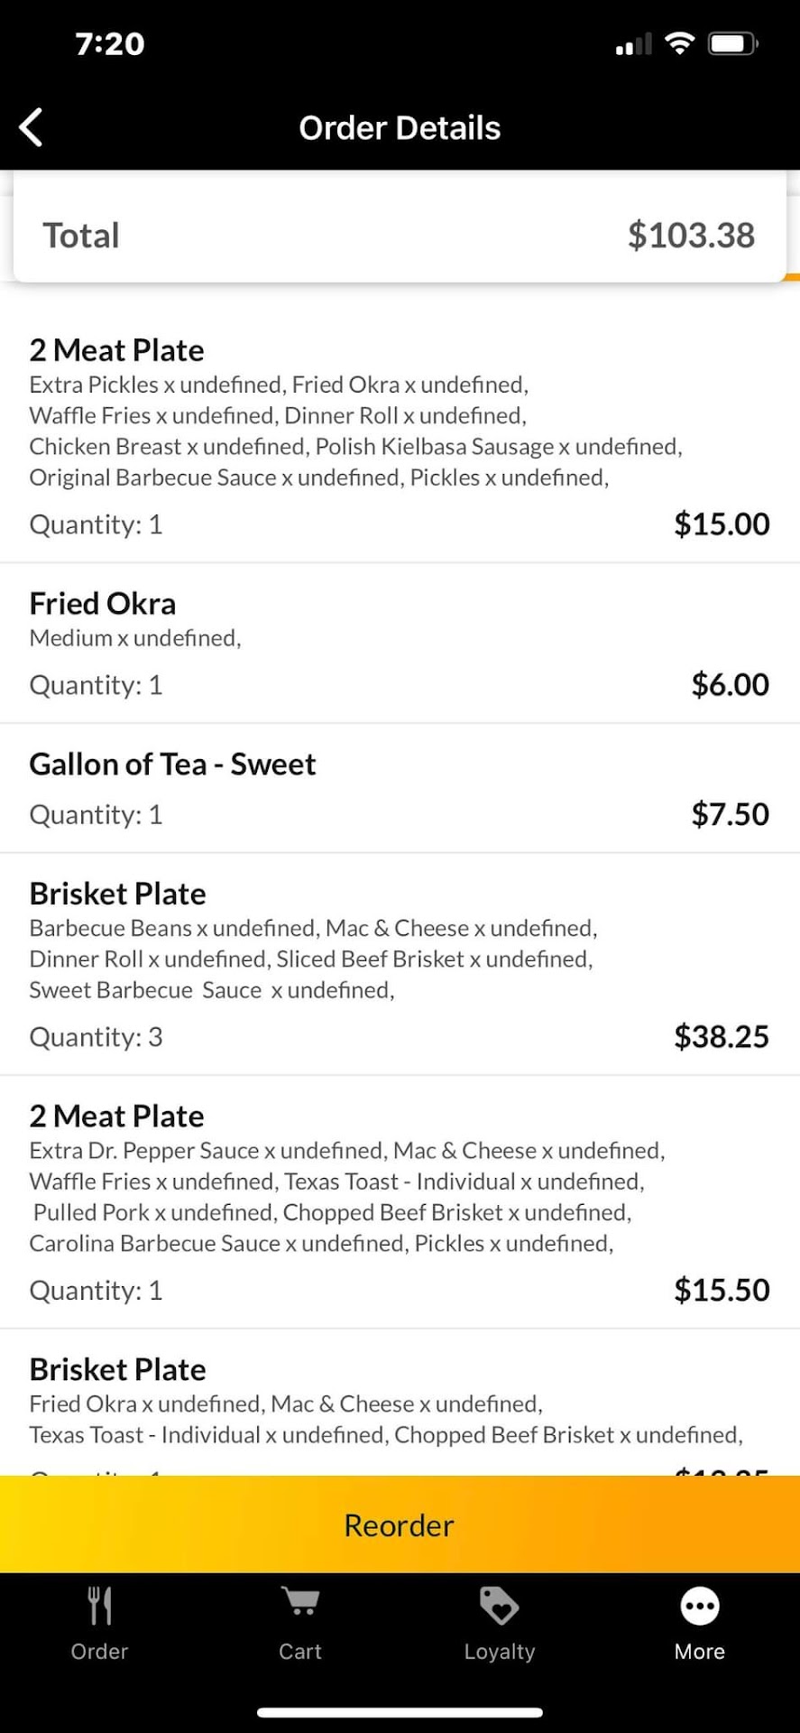Tap the $15.50 2 Meat Plate price
Screen dimensions: 800x1733
(x=722, y=1290)
